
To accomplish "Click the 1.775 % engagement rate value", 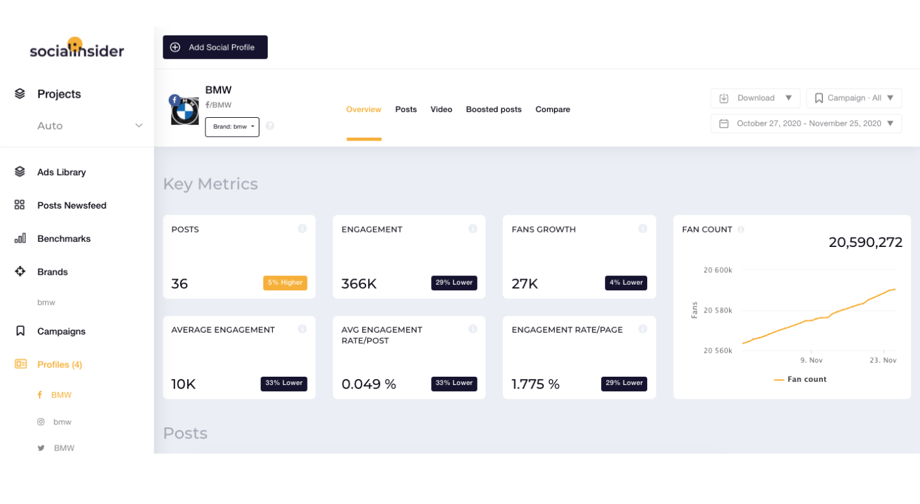I will [535, 384].
